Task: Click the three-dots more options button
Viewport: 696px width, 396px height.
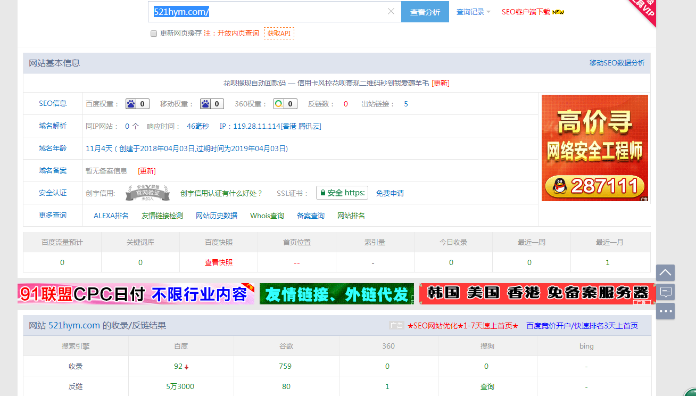Action: (x=665, y=311)
